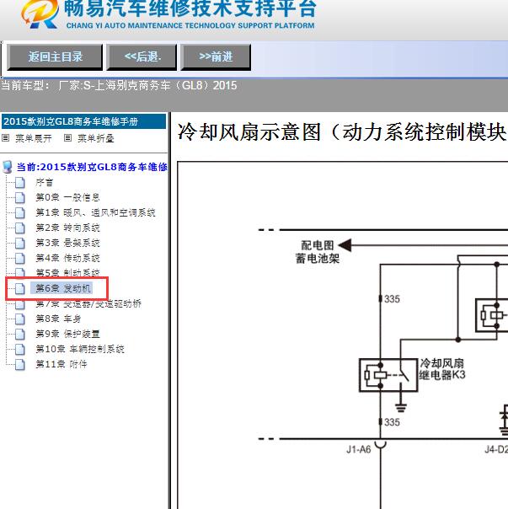Screen dimensions: 508x509
Task: Select 第6章 发动机 chapter
Action: [x=62, y=288]
